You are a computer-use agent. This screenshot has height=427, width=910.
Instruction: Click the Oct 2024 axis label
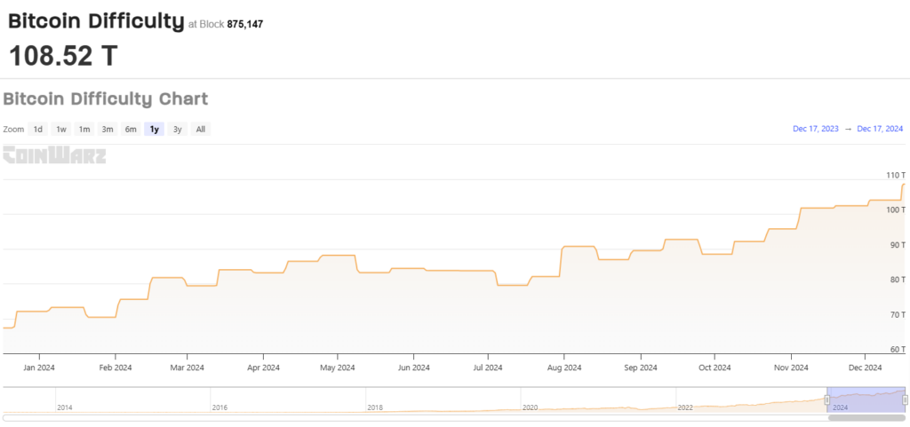(x=714, y=368)
